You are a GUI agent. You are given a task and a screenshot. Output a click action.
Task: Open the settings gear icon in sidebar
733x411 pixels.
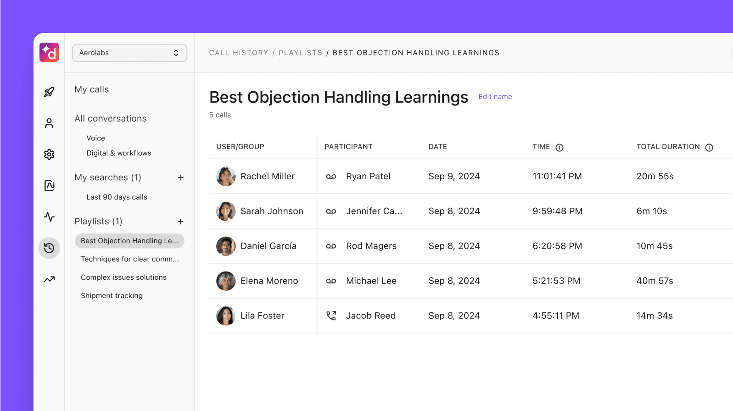coord(49,155)
